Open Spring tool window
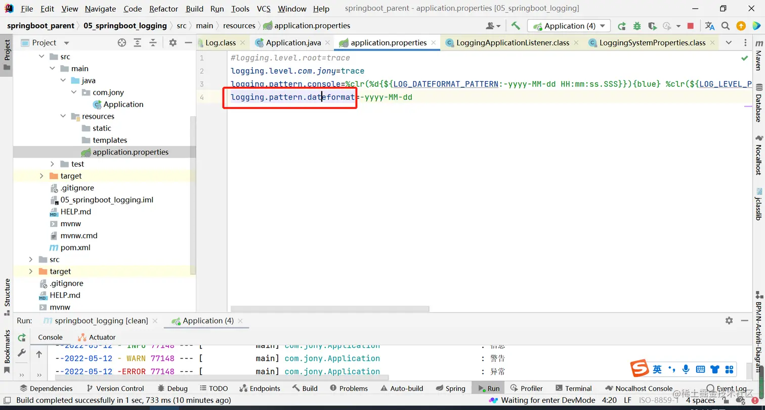This screenshot has height=410, width=765. (450, 388)
